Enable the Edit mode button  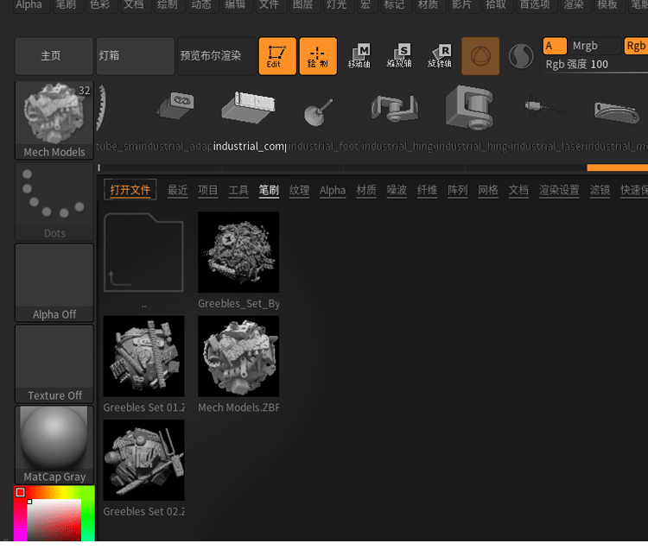pyautogui.click(x=276, y=56)
